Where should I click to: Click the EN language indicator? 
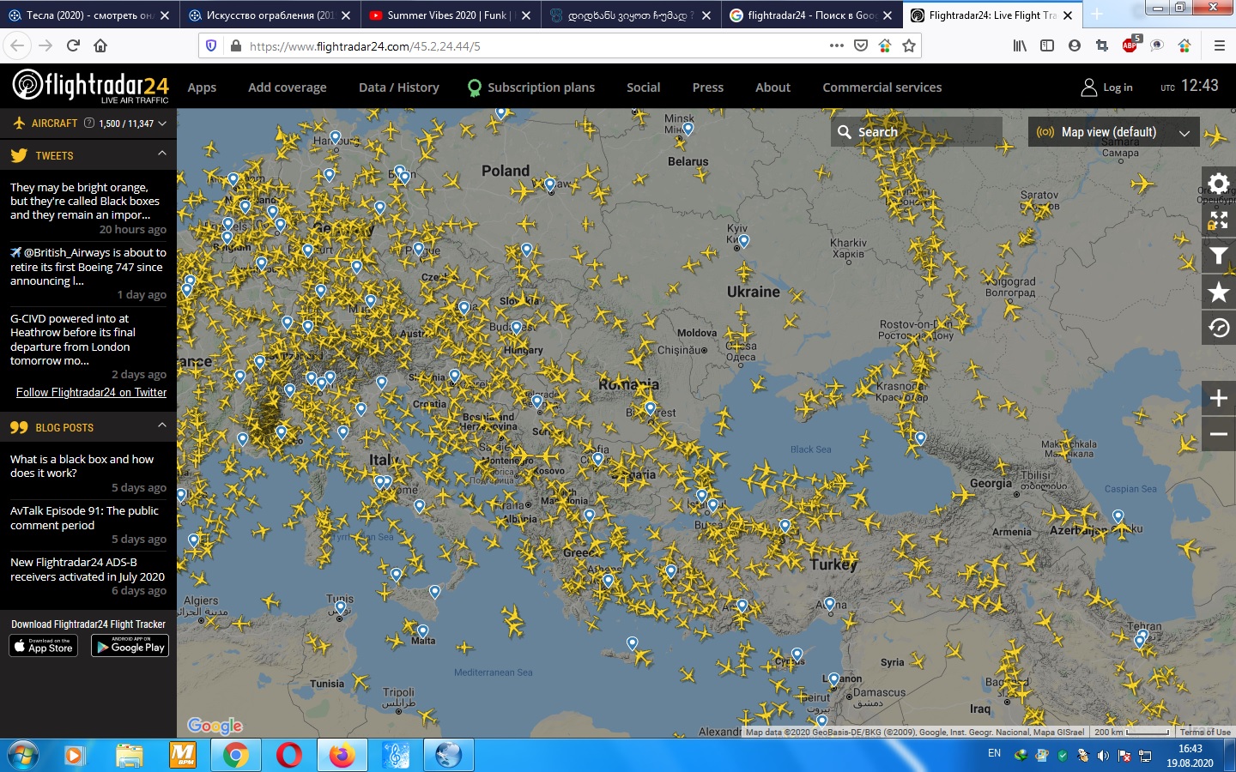click(x=994, y=753)
